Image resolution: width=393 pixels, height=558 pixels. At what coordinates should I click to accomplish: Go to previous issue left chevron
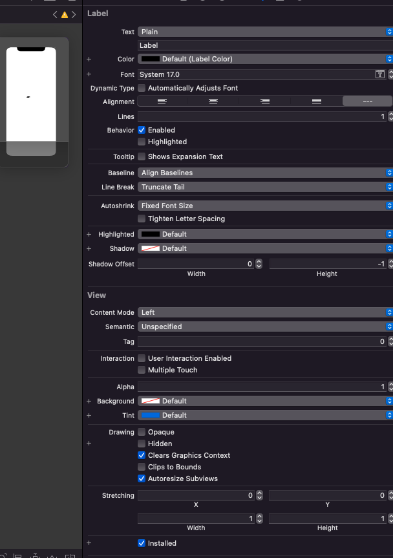click(56, 14)
